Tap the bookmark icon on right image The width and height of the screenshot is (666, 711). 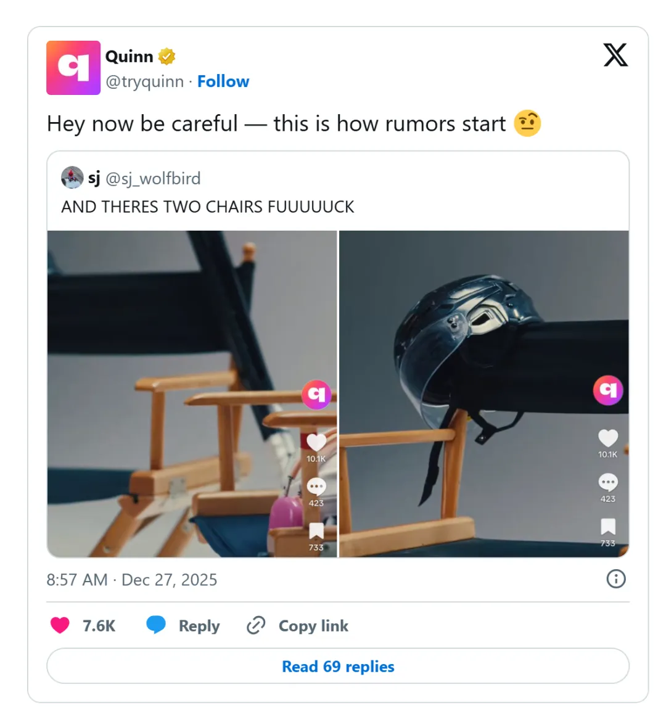pyautogui.click(x=608, y=527)
